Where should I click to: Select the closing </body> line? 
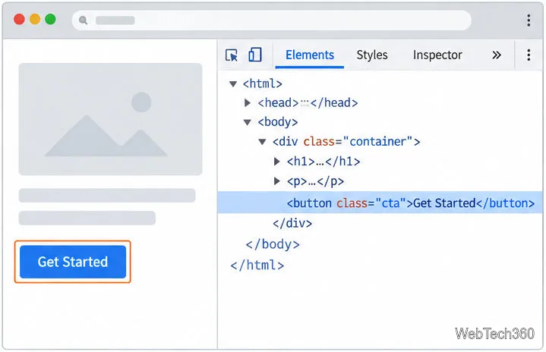pos(273,244)
